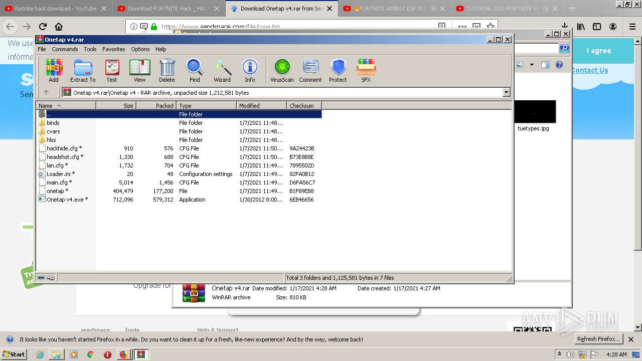Select the binds folder
642x361 pixels.
(53, 123)
